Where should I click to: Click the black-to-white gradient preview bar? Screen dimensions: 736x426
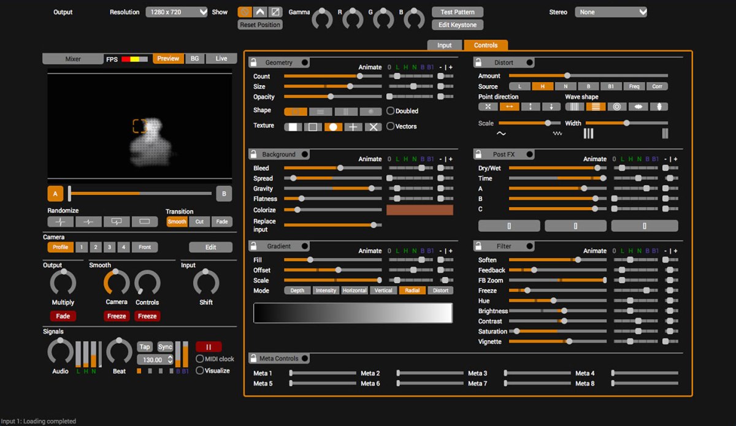coord(353,313)
